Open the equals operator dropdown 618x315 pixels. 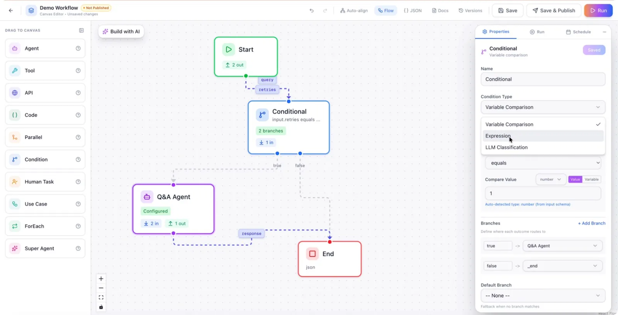point(543,163)
